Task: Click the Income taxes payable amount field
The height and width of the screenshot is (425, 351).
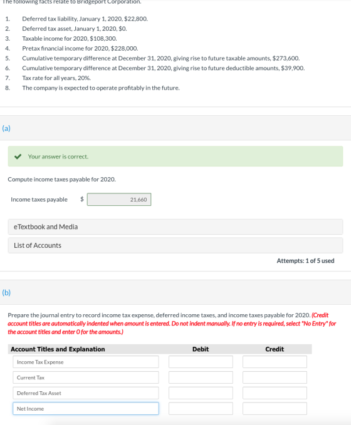Action: click(119, 200)
